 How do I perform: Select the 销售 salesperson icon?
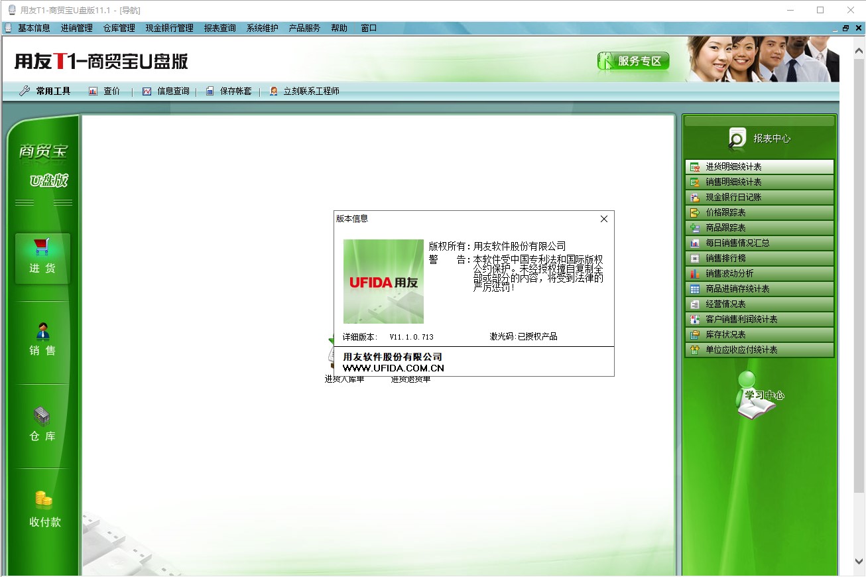coord(42,330)
